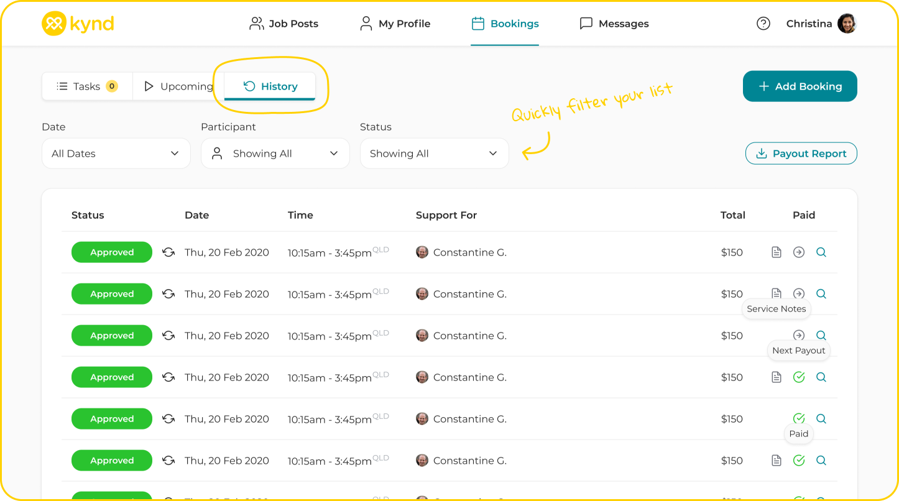Click recurring arrows icon in first booking row

[168, 252]
